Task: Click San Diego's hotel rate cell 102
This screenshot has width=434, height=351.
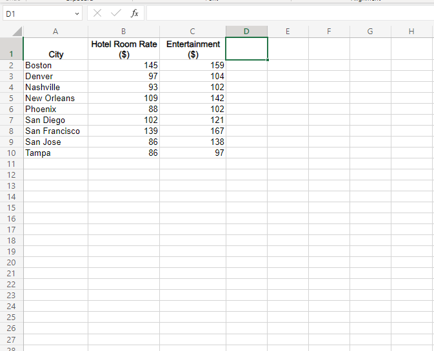Action: 124,120
